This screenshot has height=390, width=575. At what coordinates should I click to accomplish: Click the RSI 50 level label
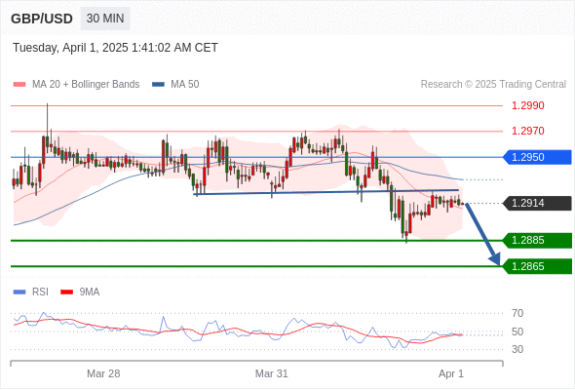517,331
